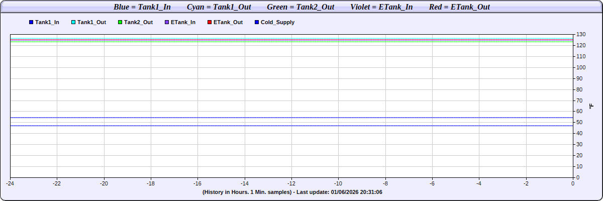This screenshot has width=603, height=201.
Task: Click the green Tank2_Out legend swatch
Action: [120, 23]
